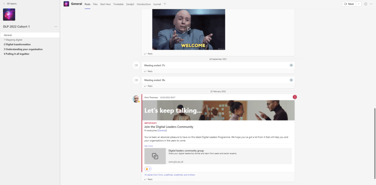Open the channel info icon
The image size is (376, 185).
pos(366,4)
